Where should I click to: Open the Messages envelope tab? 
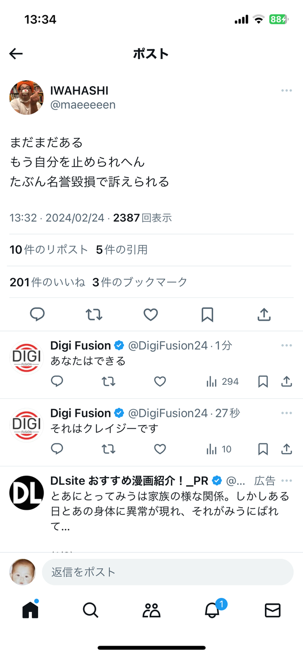[x=272, y=610]
